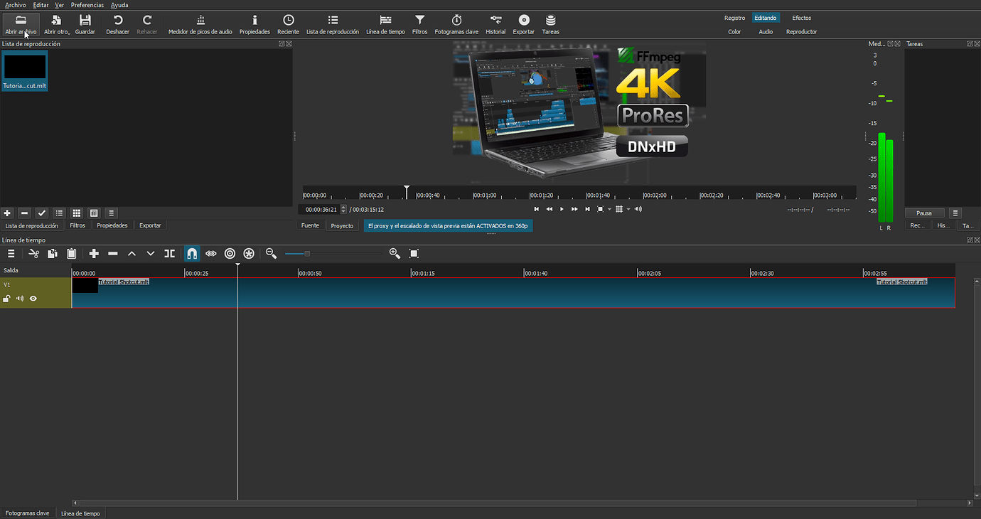
Task: Switch layout to Color
Action: pos(734,32)
